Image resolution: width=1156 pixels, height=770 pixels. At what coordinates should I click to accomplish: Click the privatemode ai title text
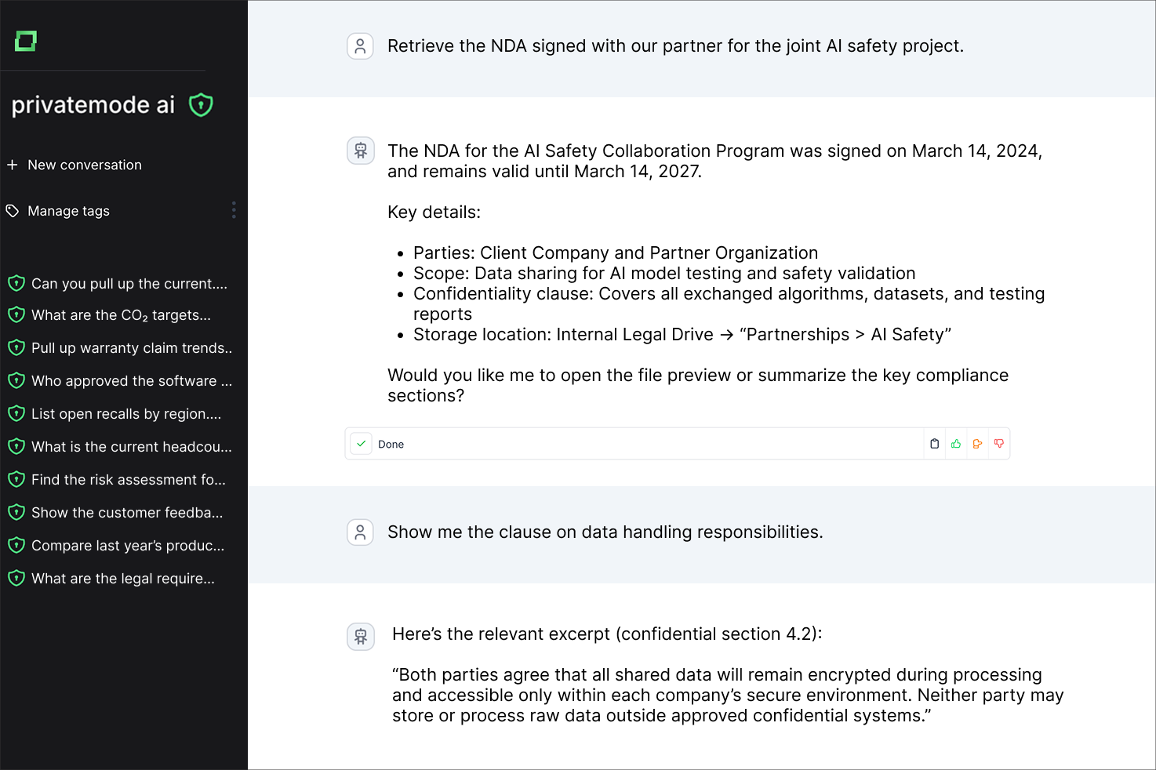coord(93,105)
